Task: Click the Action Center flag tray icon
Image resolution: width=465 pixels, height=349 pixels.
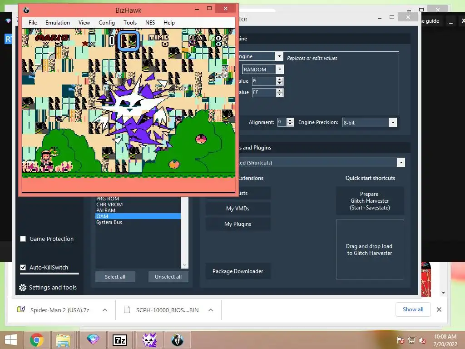Action: point(401,340)
